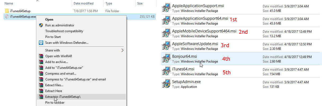The image size is (322, 106).
Task: Click WinRAR icon beside Extract Here
Action: [x=41, y=91]
